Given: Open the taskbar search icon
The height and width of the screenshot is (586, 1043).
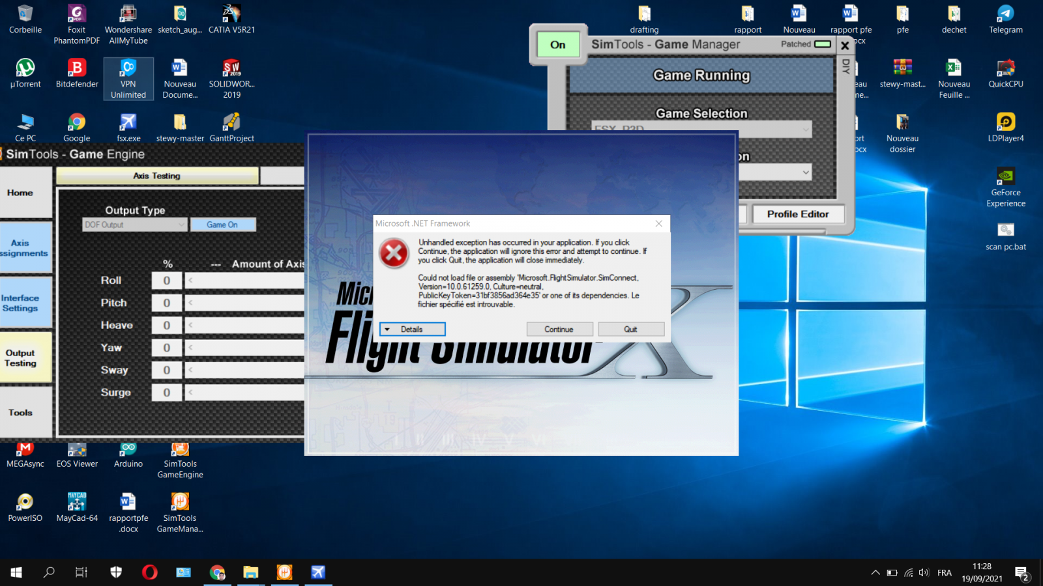Looking at the screenshot, I should 49,572.
